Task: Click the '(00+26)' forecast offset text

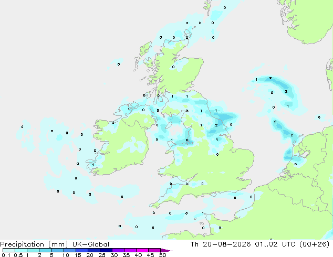Action: (x=314, y=244)
